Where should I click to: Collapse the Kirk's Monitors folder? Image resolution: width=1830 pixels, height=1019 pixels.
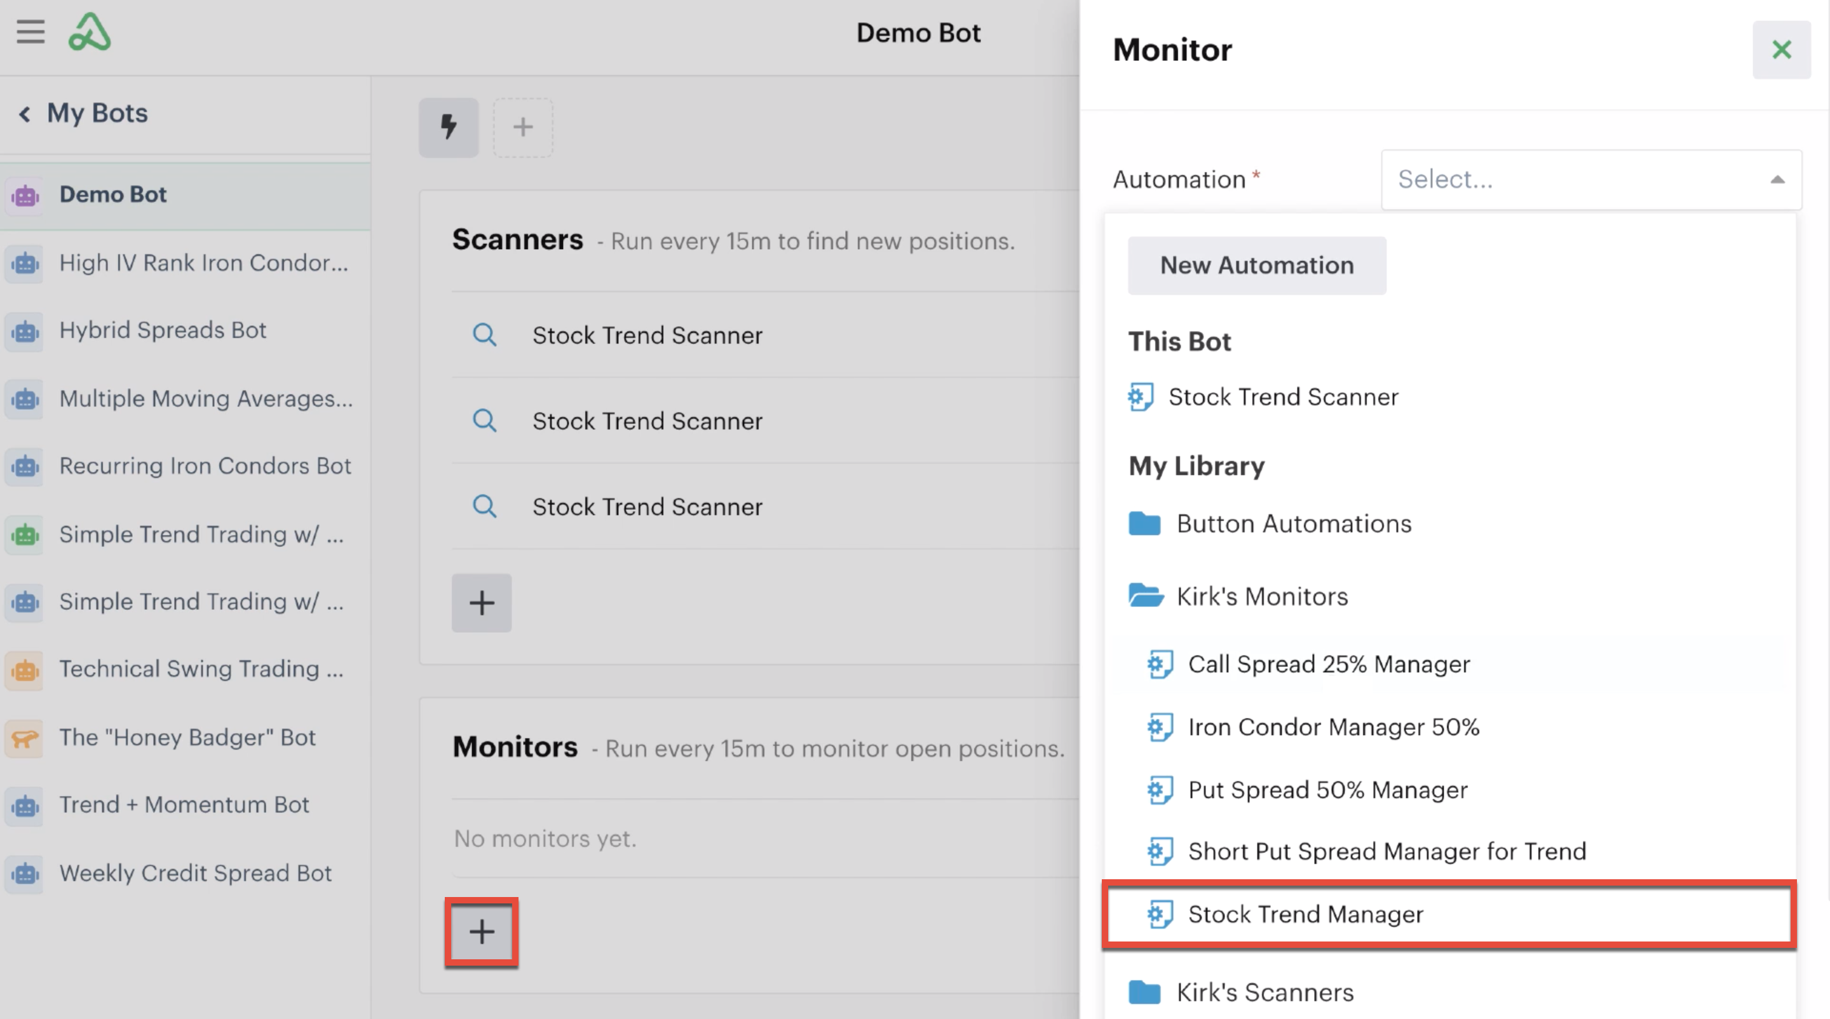pyautogui.click(x=1238, y=597)
